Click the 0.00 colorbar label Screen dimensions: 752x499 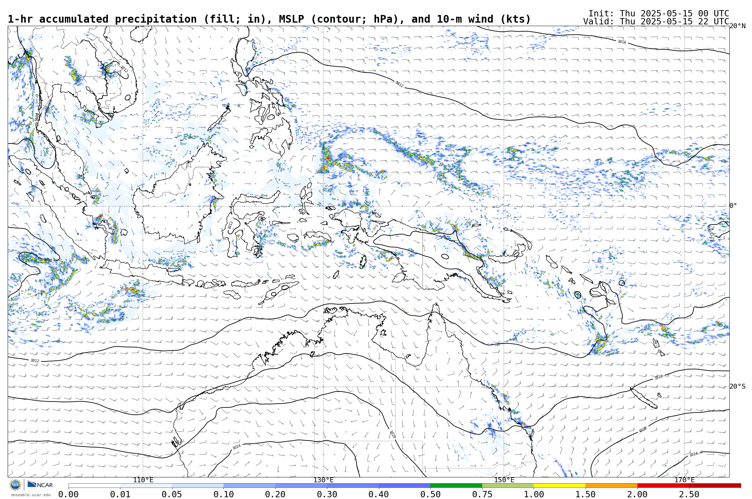[x=69, y=494]
